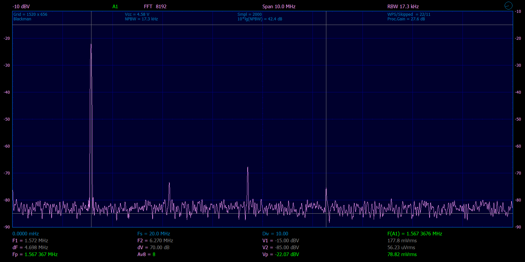
Task: Click the Fs = 20.0 MHz sample rate
Action: 154,234
